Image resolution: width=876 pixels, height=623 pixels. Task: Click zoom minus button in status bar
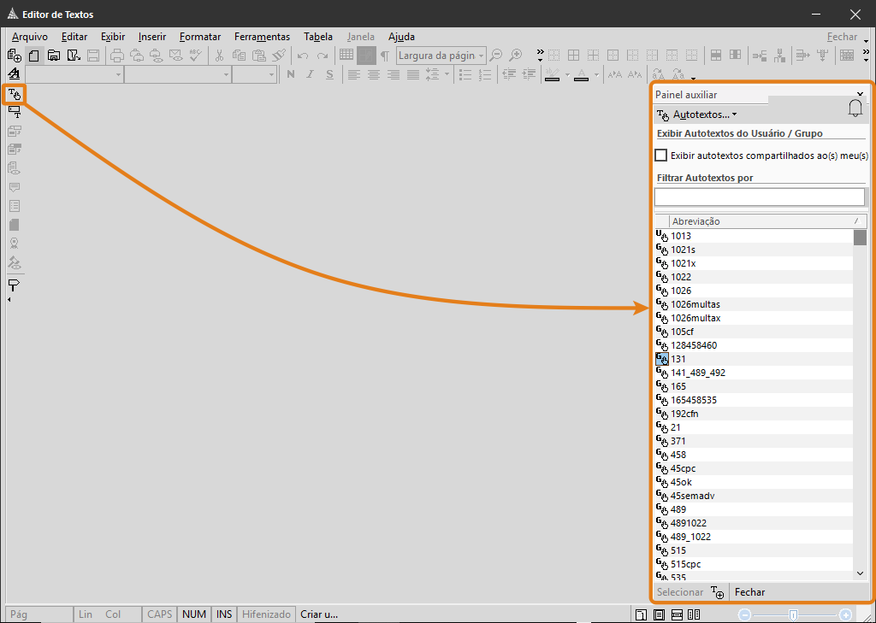(x=744, y=614)
